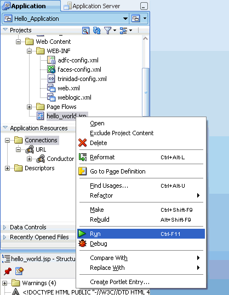229x295 pixels.
Task: Choose Debug from the context menu
Action: (141, 244)
